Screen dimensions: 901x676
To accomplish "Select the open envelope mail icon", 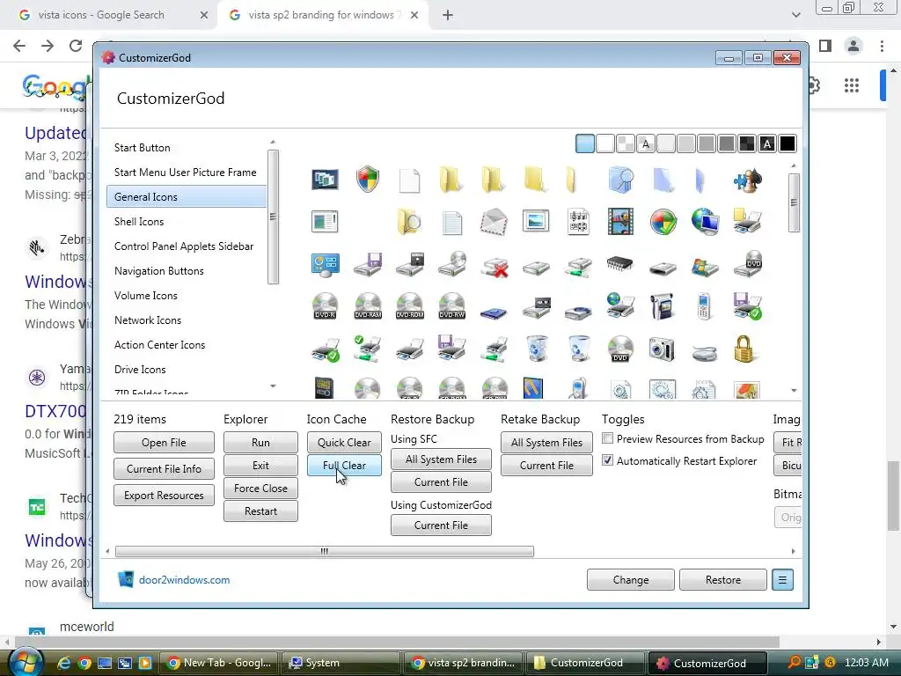I will click(x=494, y=222).
